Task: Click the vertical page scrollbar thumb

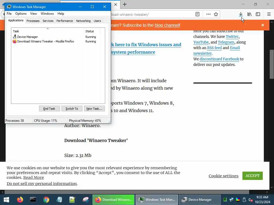Action: pos(272,64)
